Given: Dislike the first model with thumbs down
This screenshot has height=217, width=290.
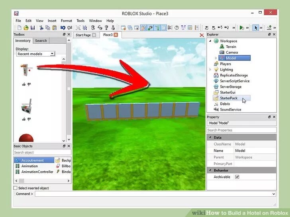Looking at the screenshot, I should (x=29, y=84).
